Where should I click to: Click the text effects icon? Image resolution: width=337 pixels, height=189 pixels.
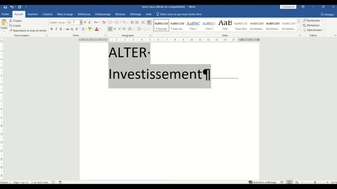[83, 29]
